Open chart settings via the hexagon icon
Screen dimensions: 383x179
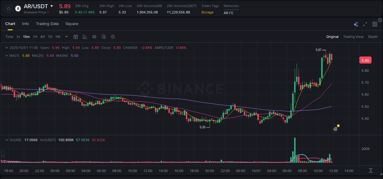click(113, 37)
